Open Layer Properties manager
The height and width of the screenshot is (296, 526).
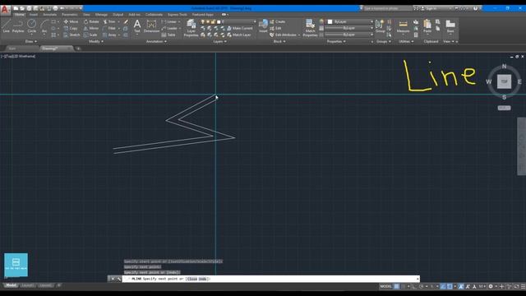[x=191, y=27]
